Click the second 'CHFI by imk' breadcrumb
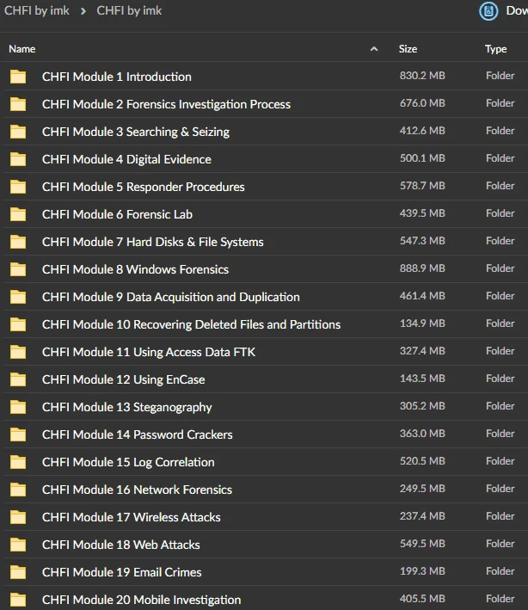The width and height of the screenshot is (528, 610). click(129, 10)
